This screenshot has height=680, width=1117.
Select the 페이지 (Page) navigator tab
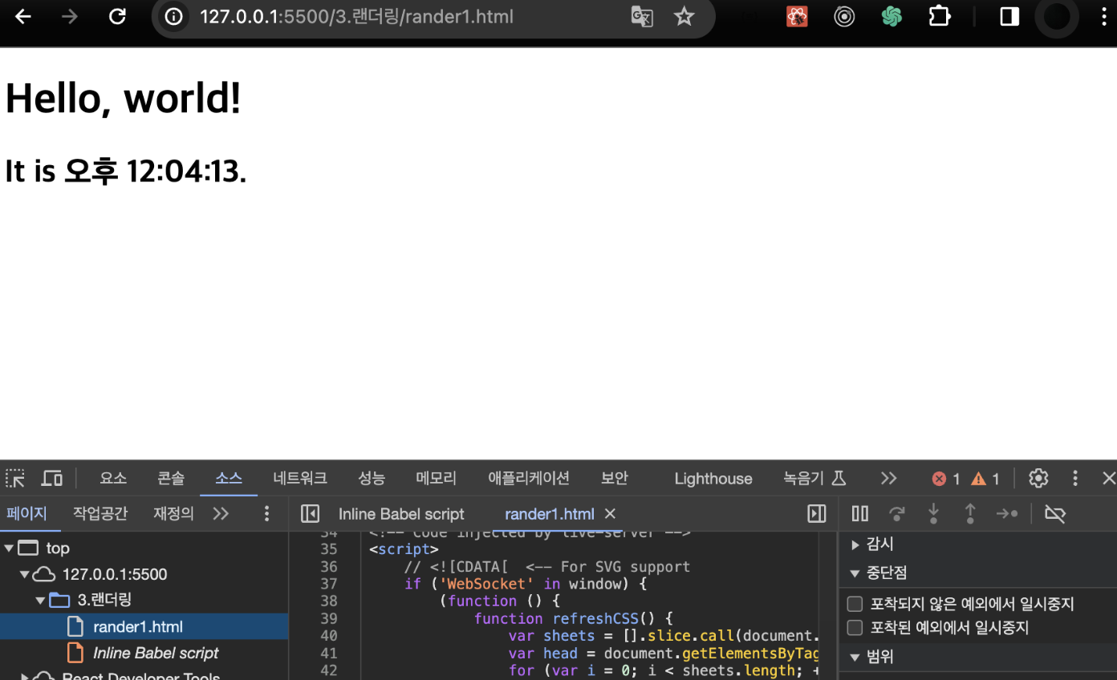pos(26,513)
